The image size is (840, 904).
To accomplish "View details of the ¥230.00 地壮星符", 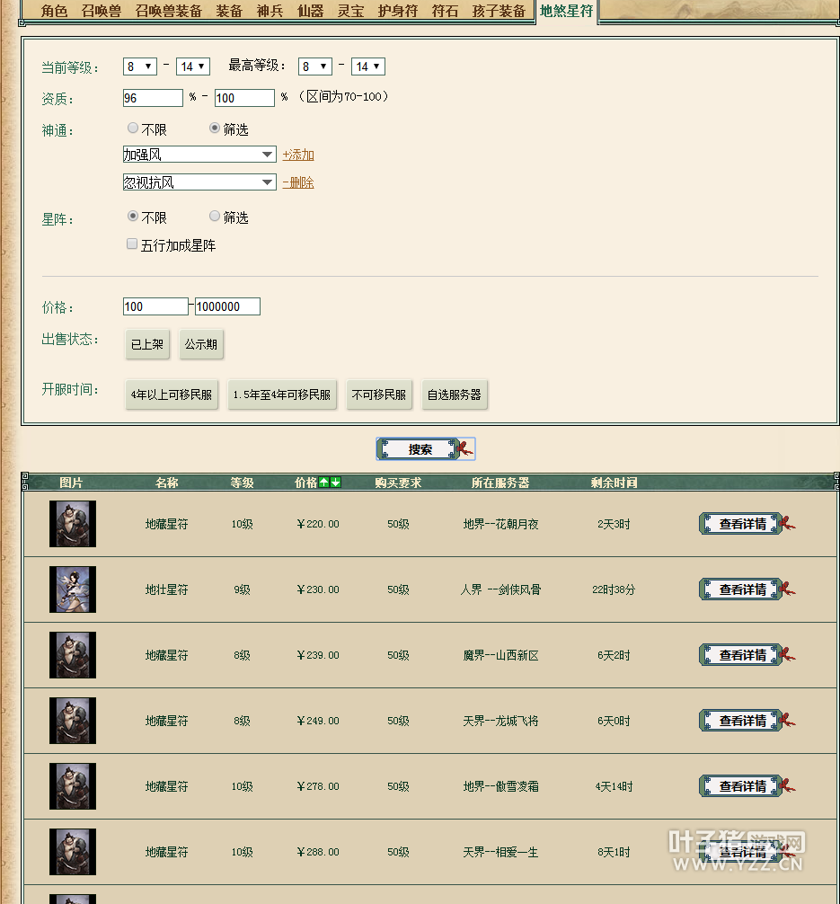I will (742, 589).
